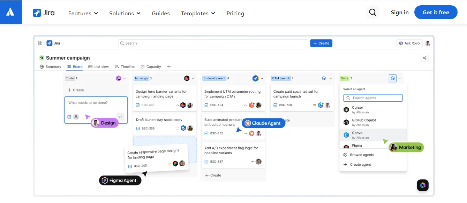This screenshot has width=467, height=203.
Task: Click the Jira logo in navigation bar
Action: pos(44,13)
